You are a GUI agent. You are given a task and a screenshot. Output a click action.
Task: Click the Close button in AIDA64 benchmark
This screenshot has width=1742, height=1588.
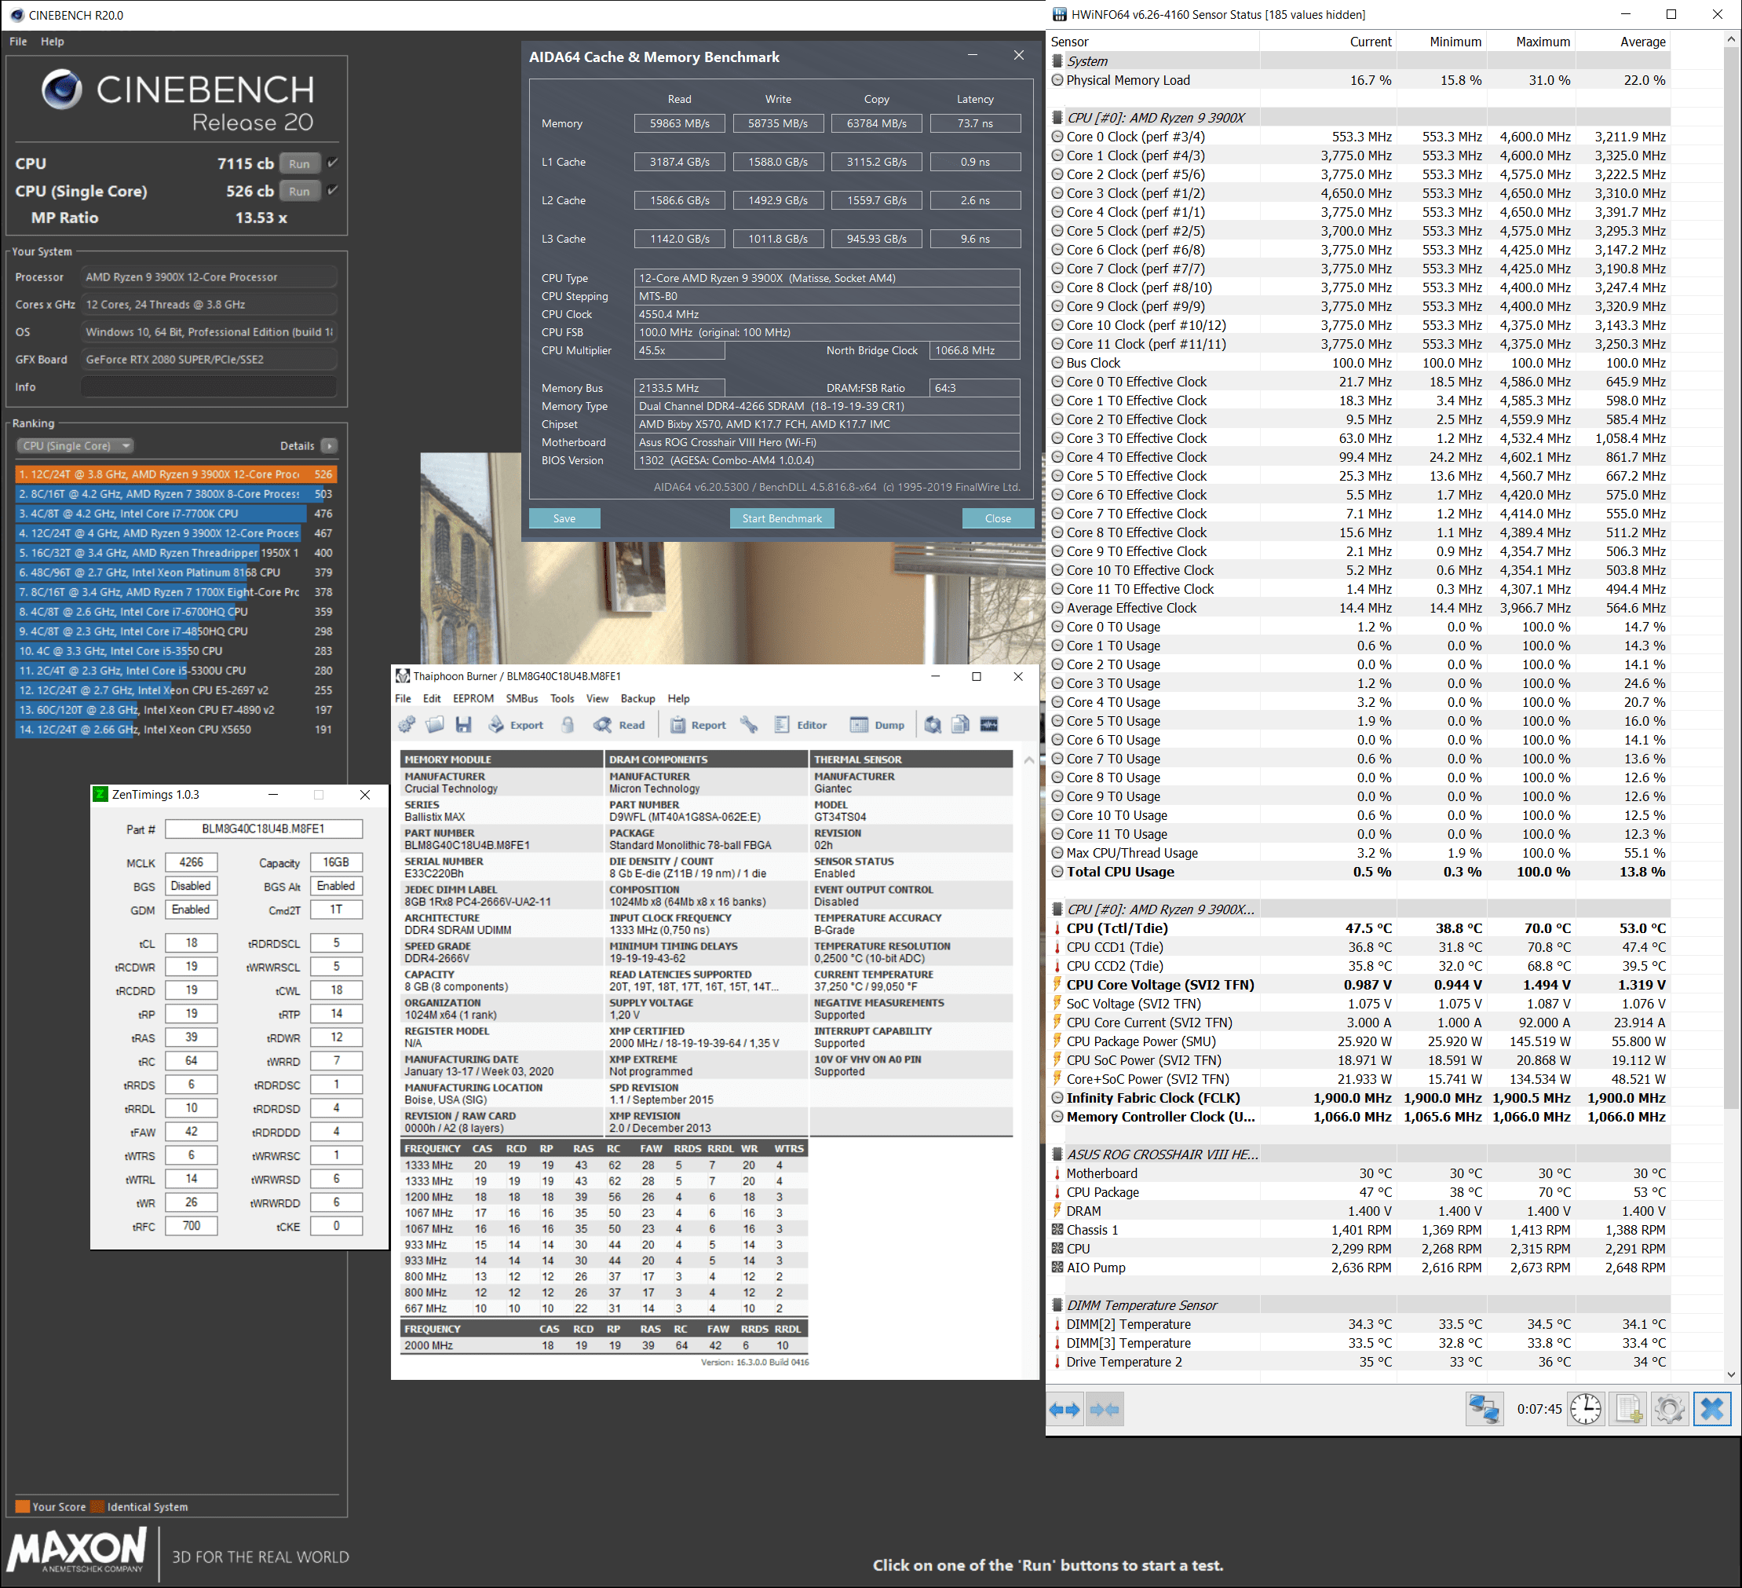998,518
